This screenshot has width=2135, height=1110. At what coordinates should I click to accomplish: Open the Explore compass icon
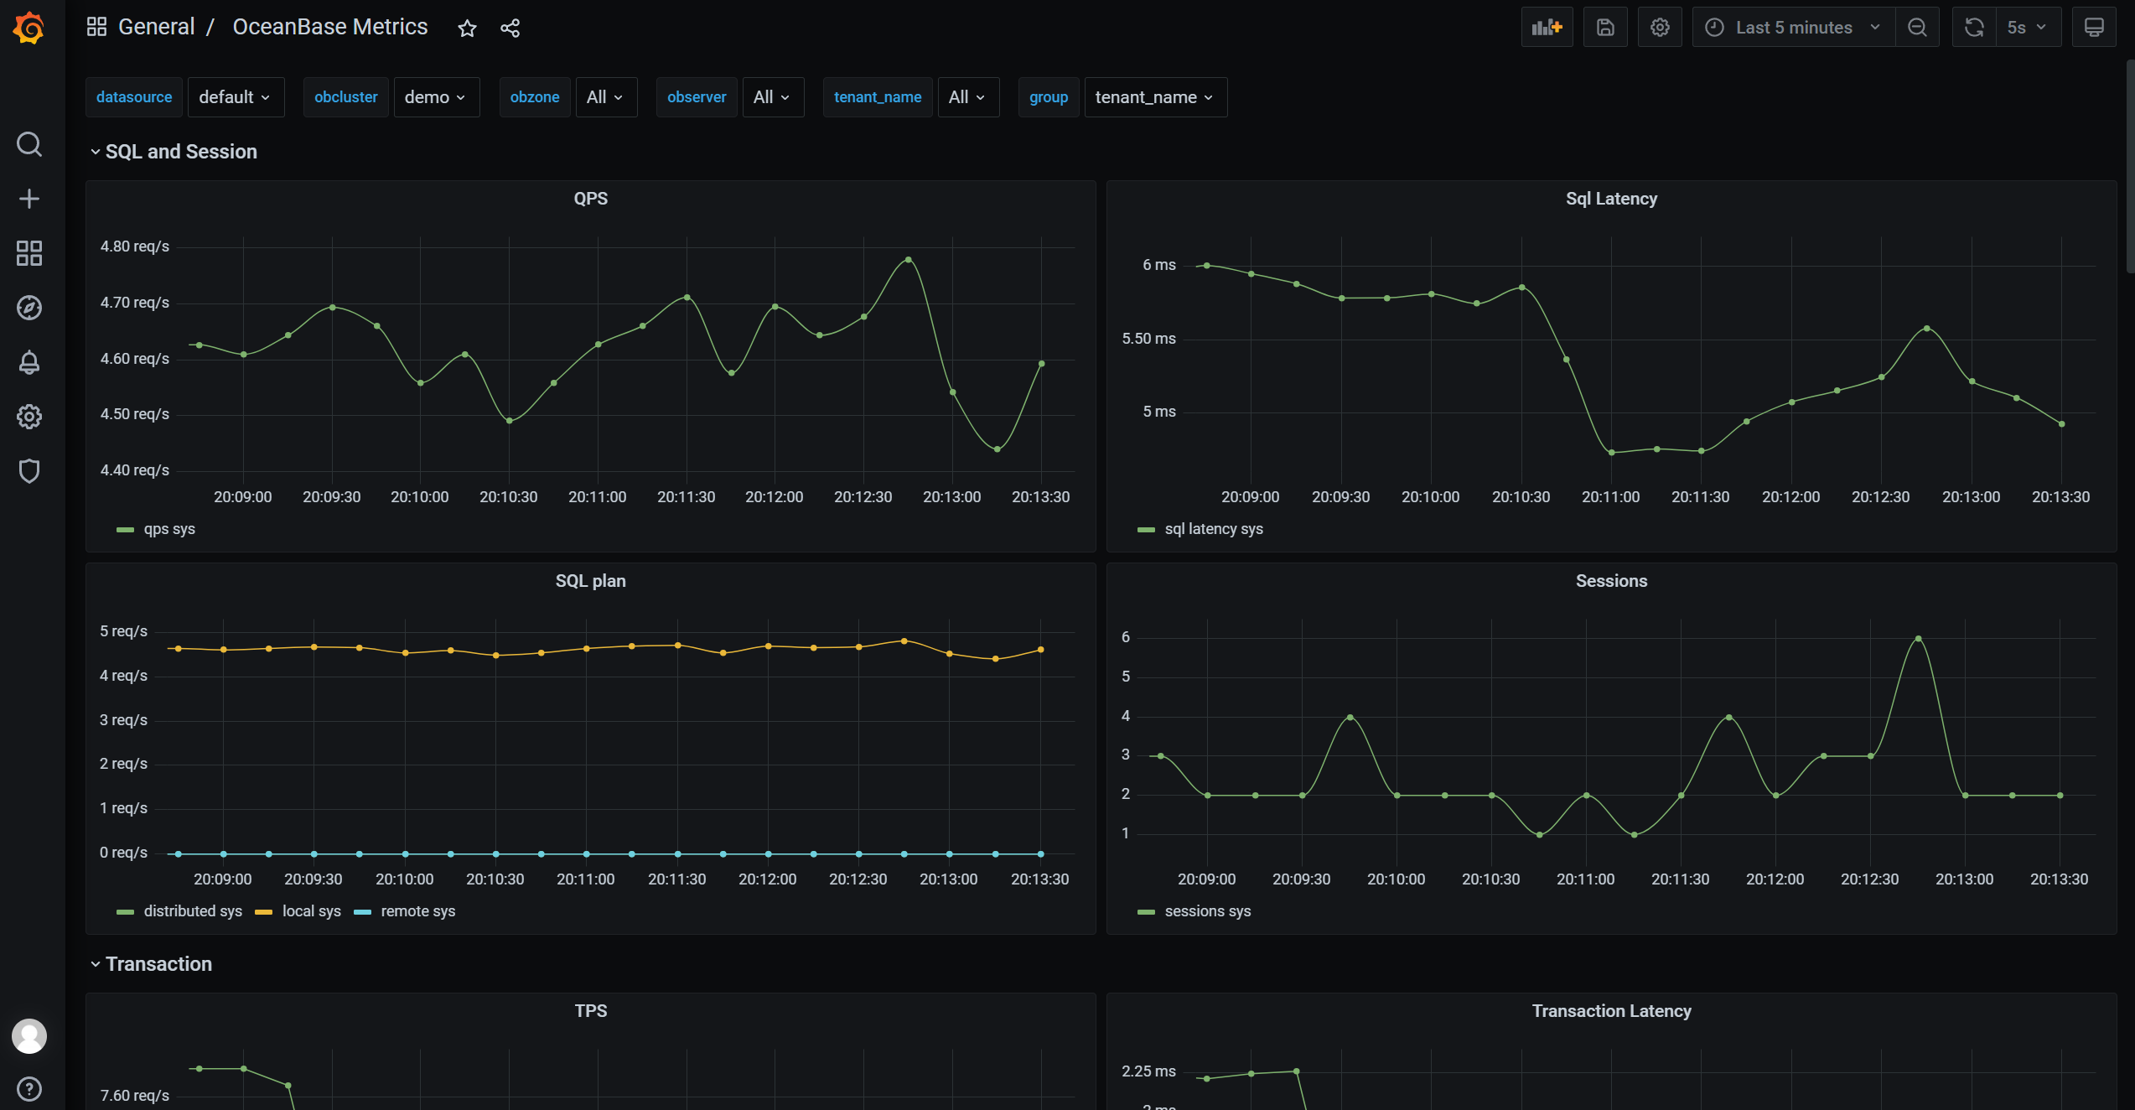point(29,308)
